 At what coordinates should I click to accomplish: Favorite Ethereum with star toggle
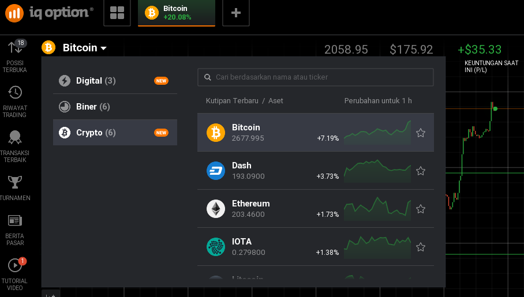tap(421, 209)
